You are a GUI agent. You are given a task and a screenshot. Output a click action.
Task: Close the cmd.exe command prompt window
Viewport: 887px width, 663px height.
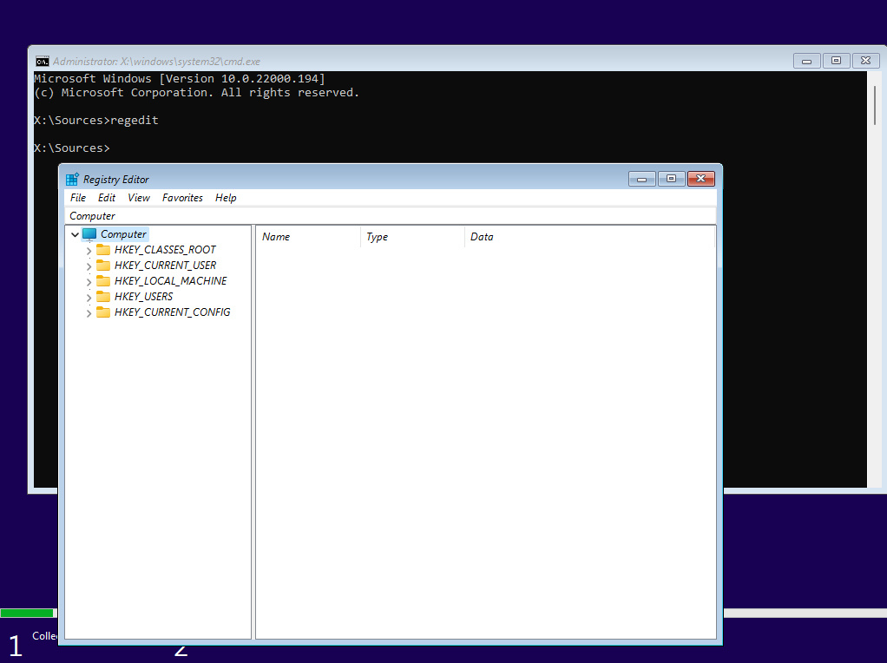[865, 61]
